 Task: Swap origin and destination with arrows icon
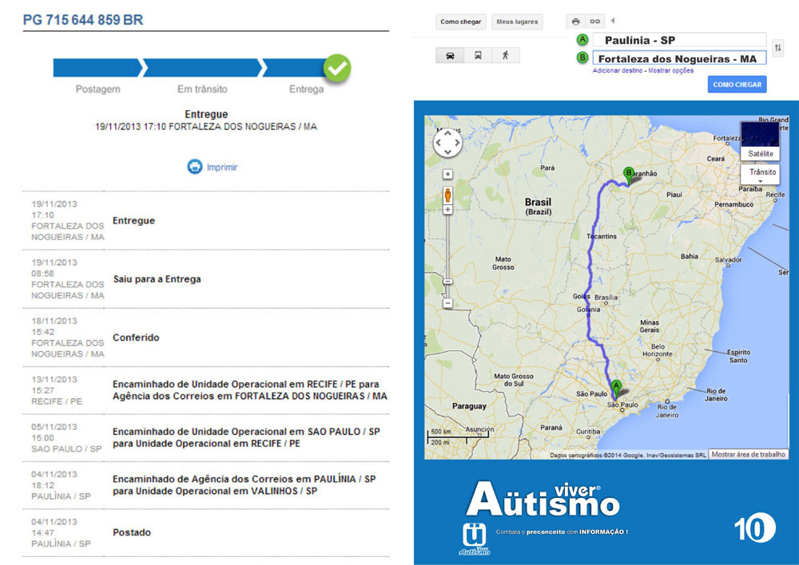click(777, 49)
